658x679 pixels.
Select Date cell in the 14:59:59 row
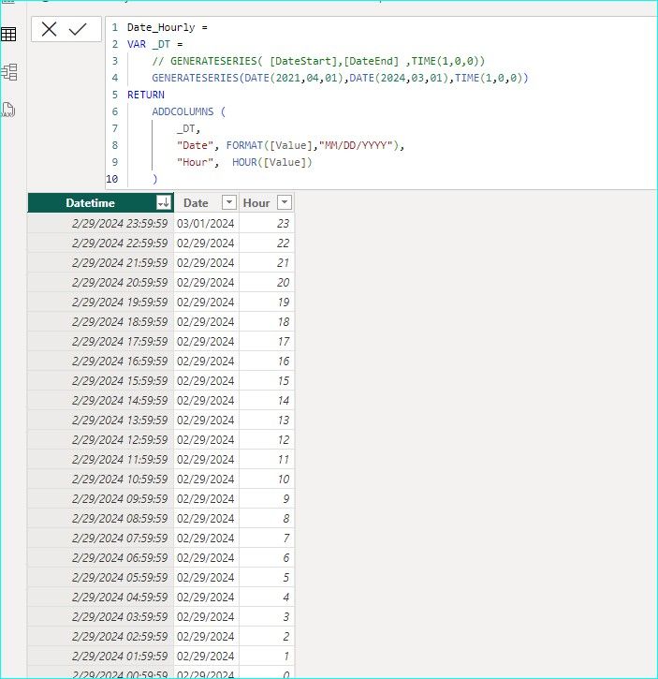pyautogui.click(x=207, y=401)
